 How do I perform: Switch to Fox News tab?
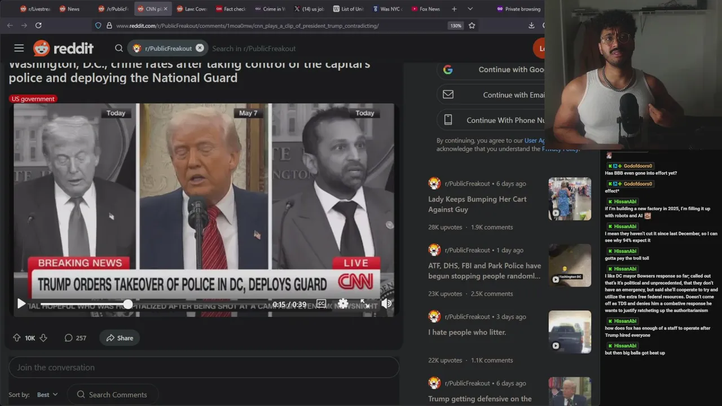tap(426, 9)
